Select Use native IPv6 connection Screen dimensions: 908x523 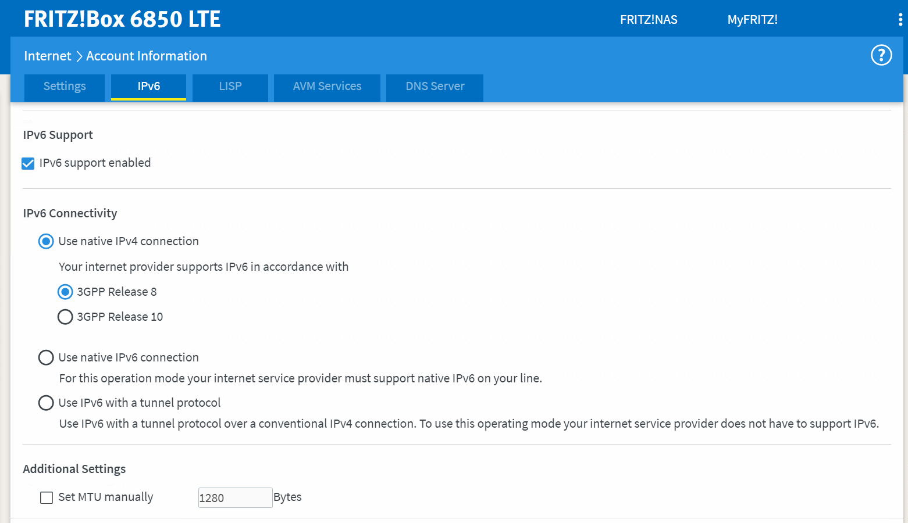(x=46, y=357)
